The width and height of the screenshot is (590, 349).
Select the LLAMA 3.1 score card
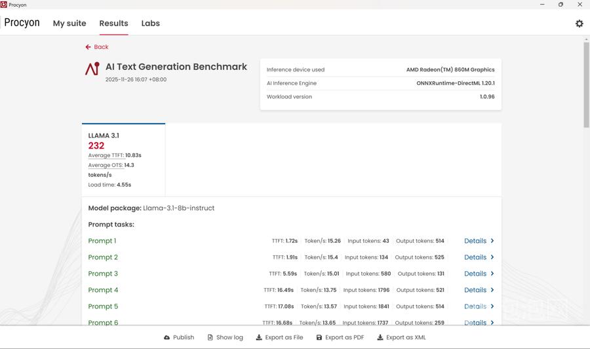123,160
